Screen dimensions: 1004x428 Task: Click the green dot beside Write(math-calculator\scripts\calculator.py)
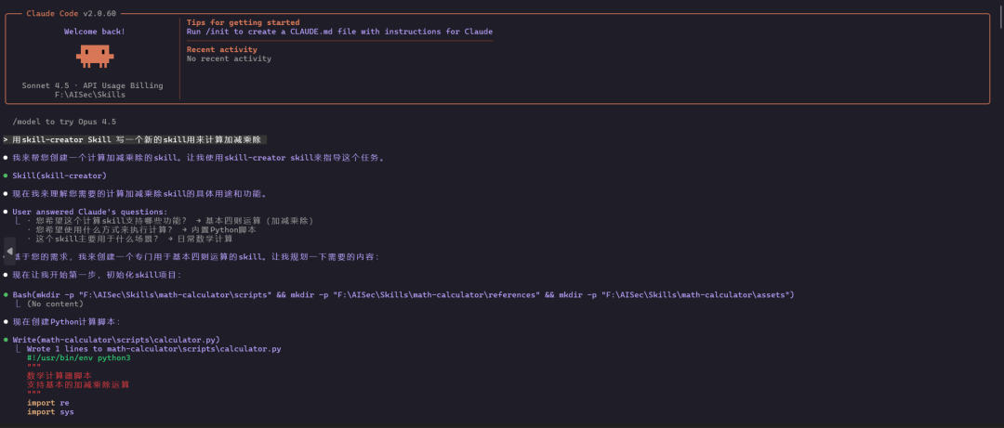[5, 340]
